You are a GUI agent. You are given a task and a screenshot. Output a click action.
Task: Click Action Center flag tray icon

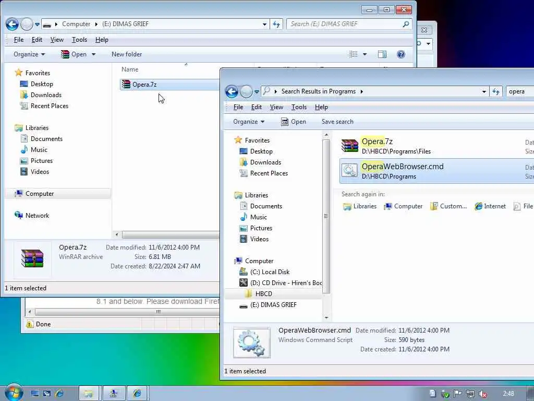pyautogui.click(x=458, y=394)
